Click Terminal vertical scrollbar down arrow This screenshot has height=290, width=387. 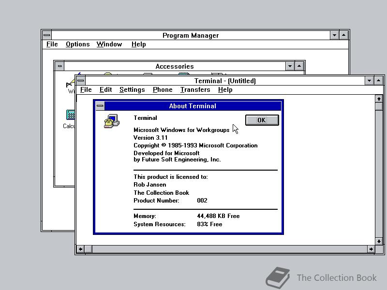click(x=379, y=241)
